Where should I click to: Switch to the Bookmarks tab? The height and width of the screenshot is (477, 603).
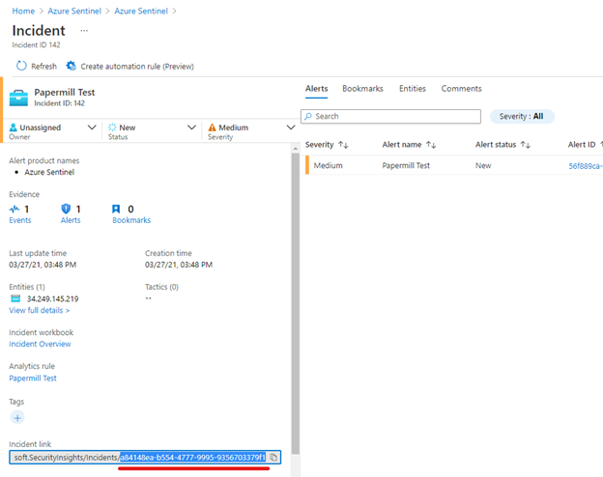pos(362,89)
